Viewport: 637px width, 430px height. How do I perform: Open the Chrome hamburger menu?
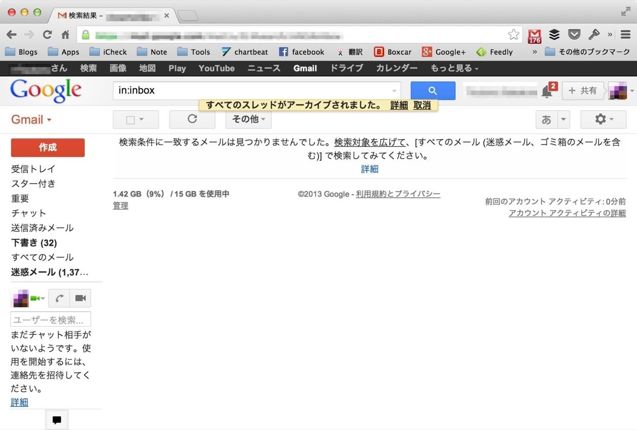pyautogui.click(x=625, y=34)
